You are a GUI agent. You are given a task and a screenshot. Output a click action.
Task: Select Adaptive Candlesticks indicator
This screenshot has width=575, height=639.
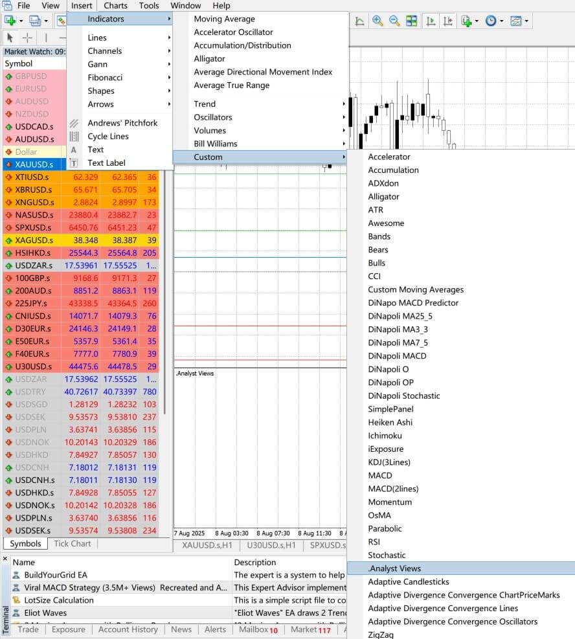[x=409, y=581]
